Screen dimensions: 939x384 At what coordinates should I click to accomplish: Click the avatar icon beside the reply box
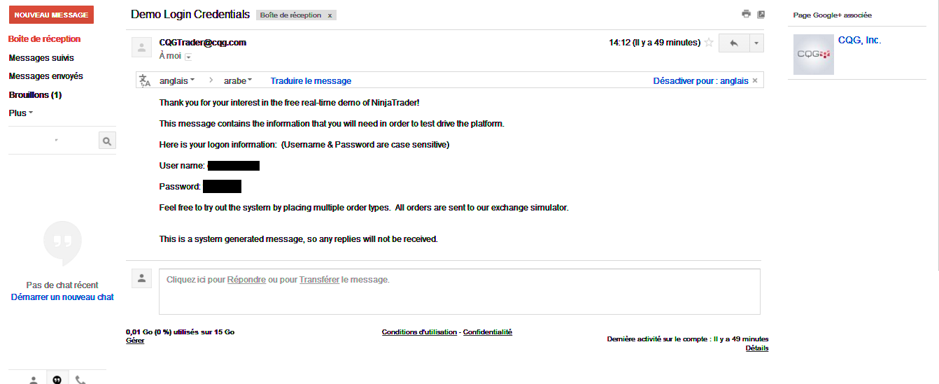[x=142, y=278]
